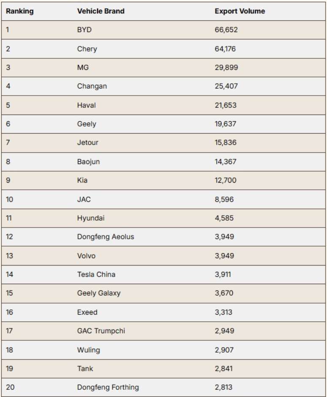Select the Kia brand cell
The image size is (327, 397).
pos(82,180)
